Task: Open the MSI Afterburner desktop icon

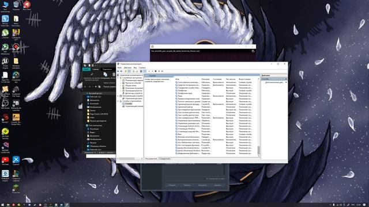Action: pyautogui.click(x=5, y=49)
